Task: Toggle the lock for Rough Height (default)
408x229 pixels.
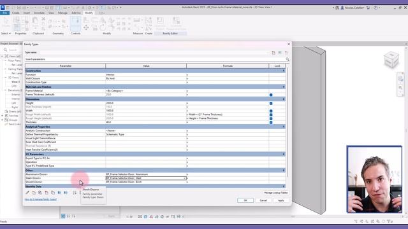Action: (271, 118)
